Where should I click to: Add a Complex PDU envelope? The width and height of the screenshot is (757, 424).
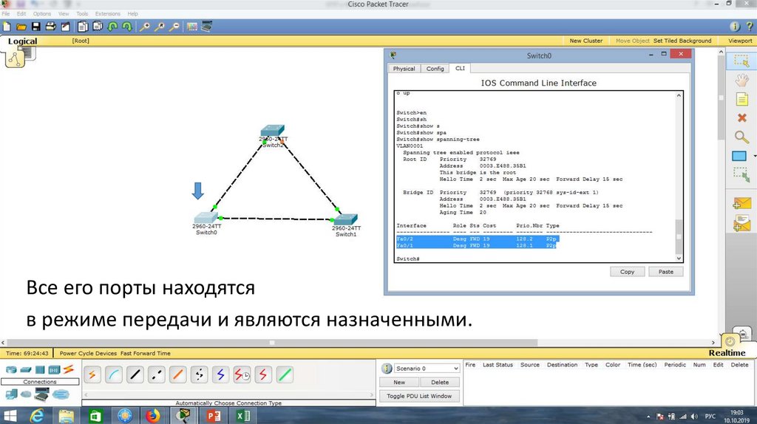click(741, 223)
